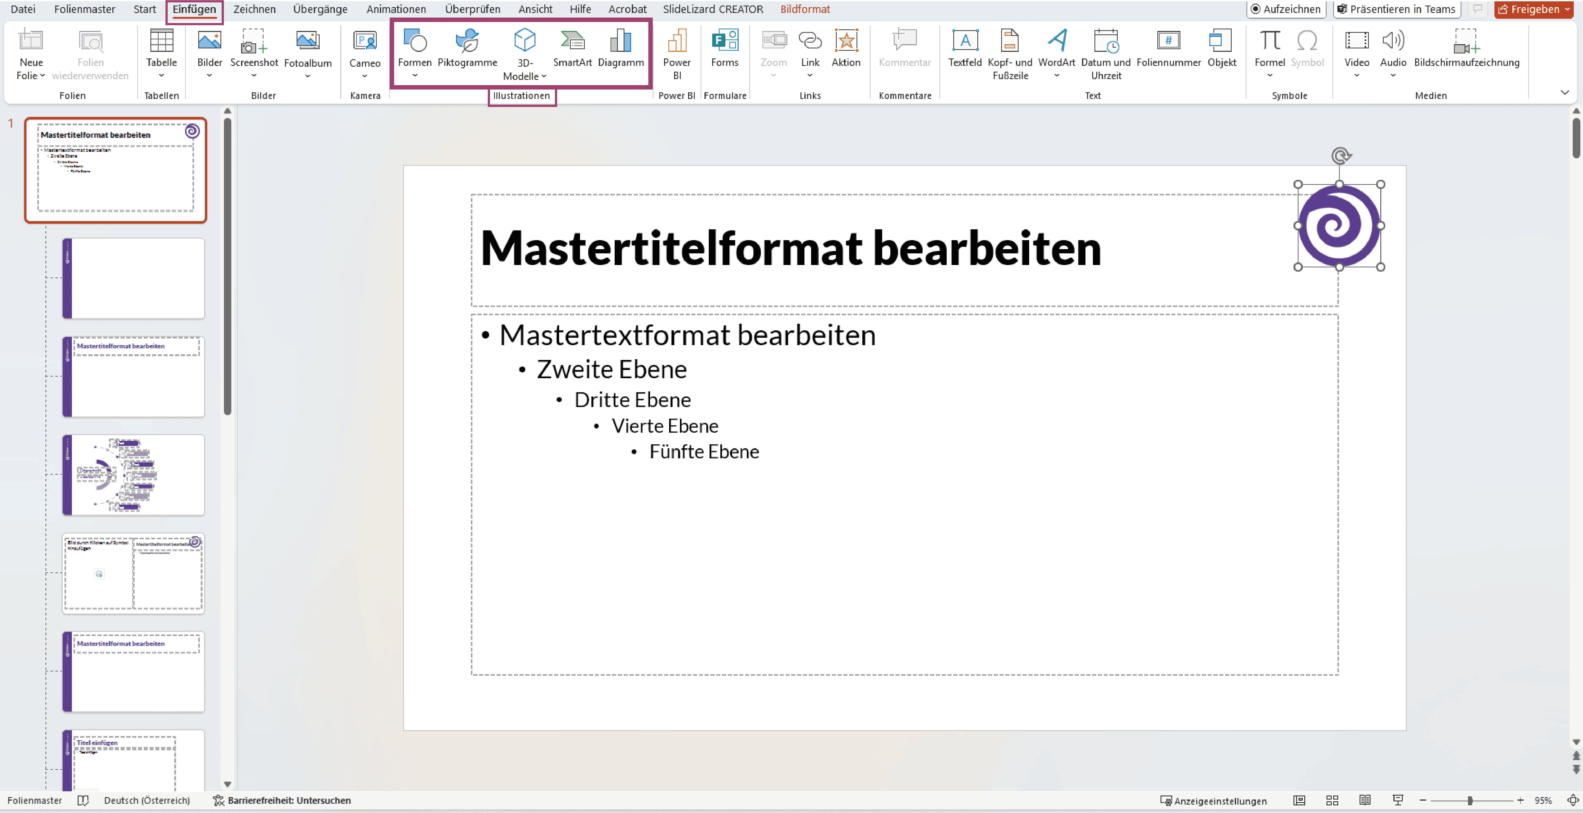Viewport: 1583px width, 813px height.
Task: Click Präsentieren in Teams
Action: (1397, 9)
